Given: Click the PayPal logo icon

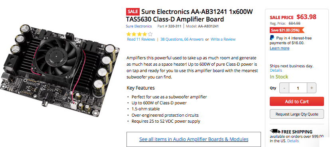Looking at the screenshot, I should pos(272,38).
